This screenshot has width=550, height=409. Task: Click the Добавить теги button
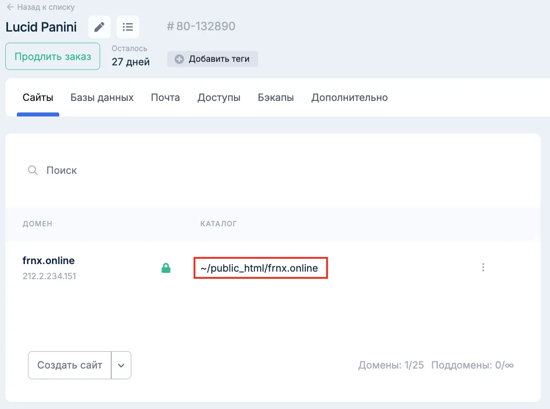click(x=213, y=59)
